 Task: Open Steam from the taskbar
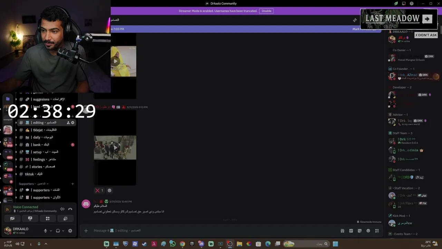click(x=144, y=244)
